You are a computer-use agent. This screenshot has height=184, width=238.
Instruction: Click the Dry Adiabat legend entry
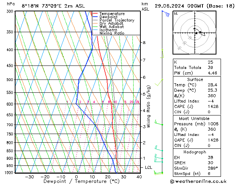click(108, 23)
